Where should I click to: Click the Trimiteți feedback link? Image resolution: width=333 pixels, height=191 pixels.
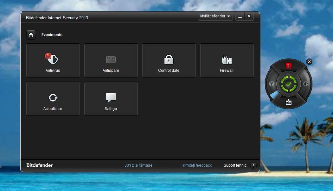pyautogui.click(x=196, y=165)
